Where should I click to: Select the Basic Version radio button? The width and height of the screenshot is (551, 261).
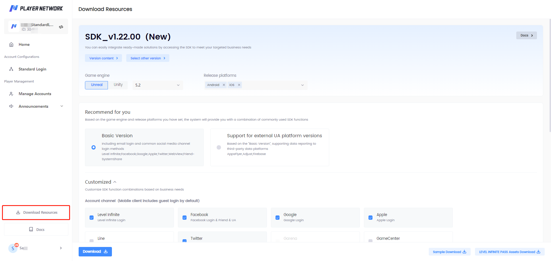pyautogui.click(x=93, y=147)
